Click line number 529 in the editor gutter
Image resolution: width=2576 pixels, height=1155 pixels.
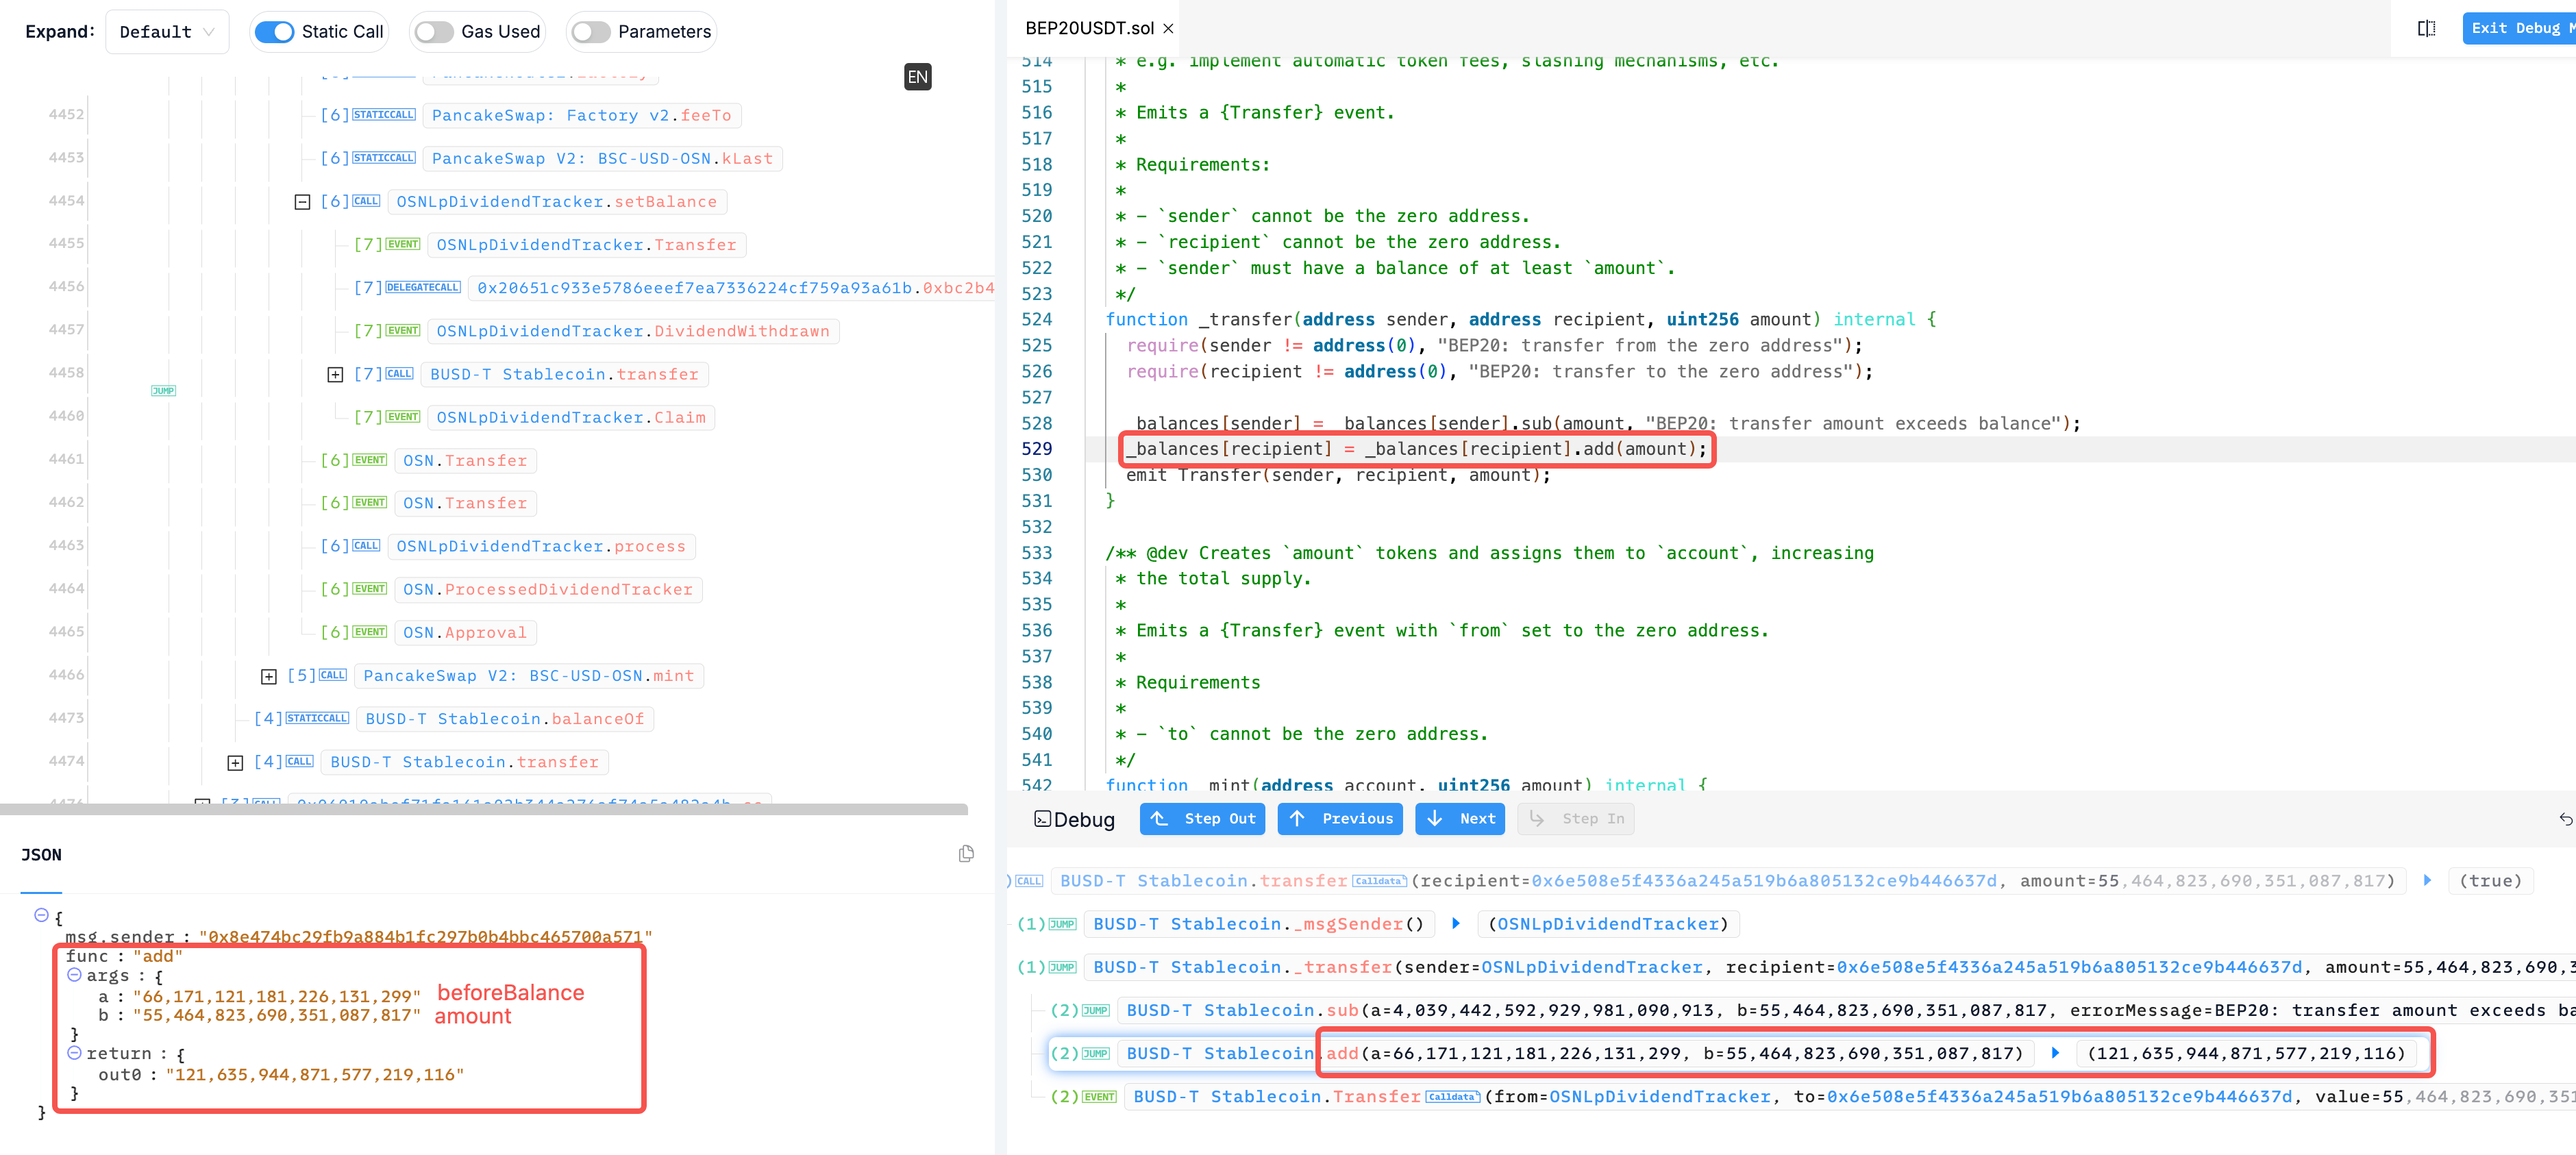[1036, 449]
